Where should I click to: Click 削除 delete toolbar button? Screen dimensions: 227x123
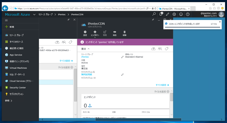click(125, 33)
